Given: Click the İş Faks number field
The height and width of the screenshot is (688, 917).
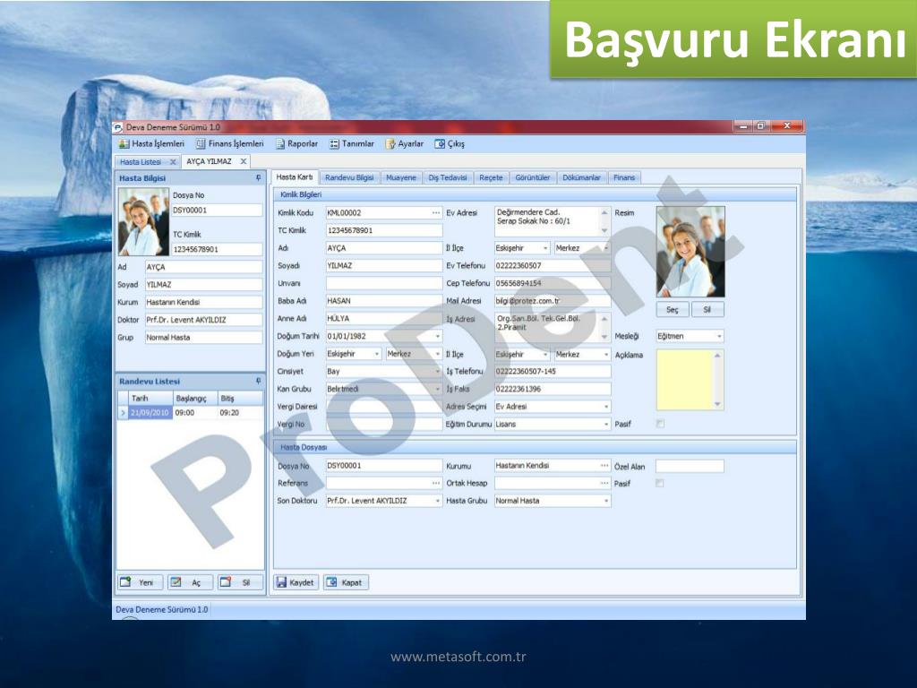Looking at the screenshot, I should 552,389.
